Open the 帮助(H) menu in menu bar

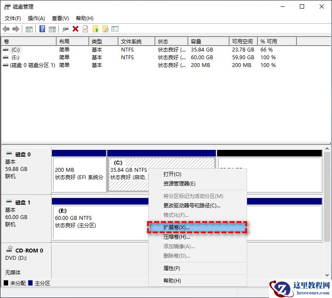[x=85, y=18]
